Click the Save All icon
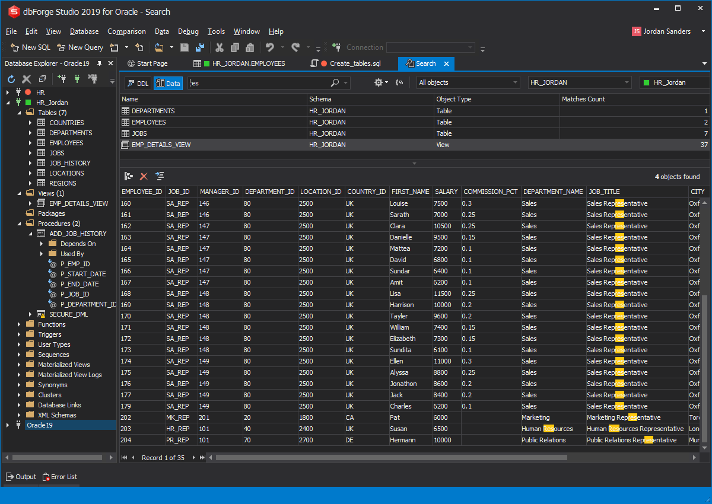 click(x=199, y=47)
